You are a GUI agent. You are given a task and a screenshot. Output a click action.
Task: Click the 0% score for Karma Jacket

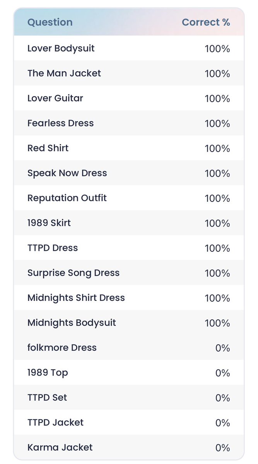[223, 448]
